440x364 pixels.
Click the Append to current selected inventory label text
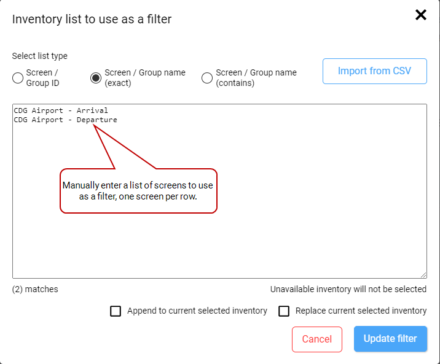197,311
